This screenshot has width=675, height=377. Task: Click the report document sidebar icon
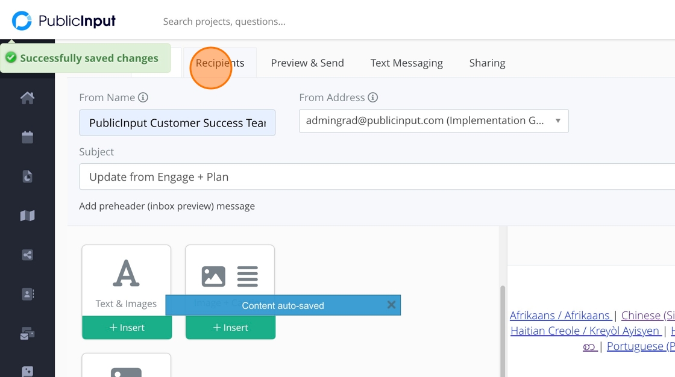(27, 176)
